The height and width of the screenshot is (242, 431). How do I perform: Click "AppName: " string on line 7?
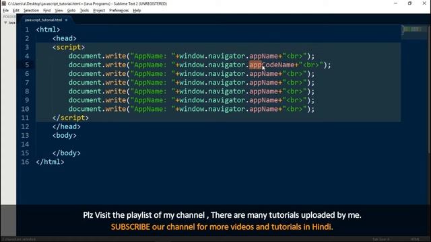[153, 83]
